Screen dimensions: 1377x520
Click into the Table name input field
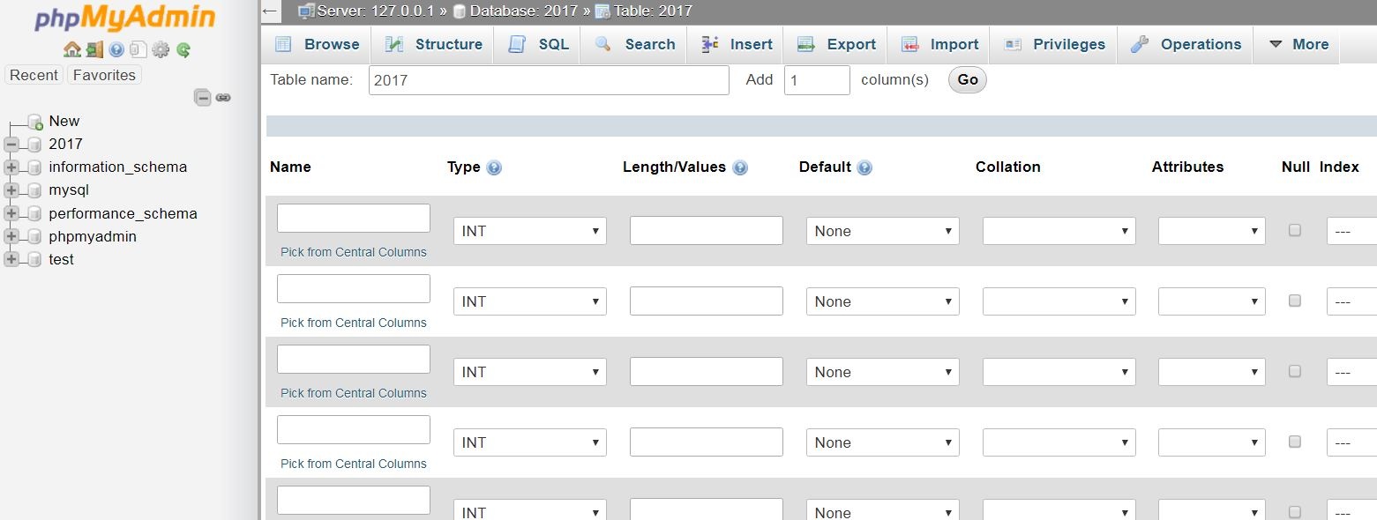click(549, 80)
